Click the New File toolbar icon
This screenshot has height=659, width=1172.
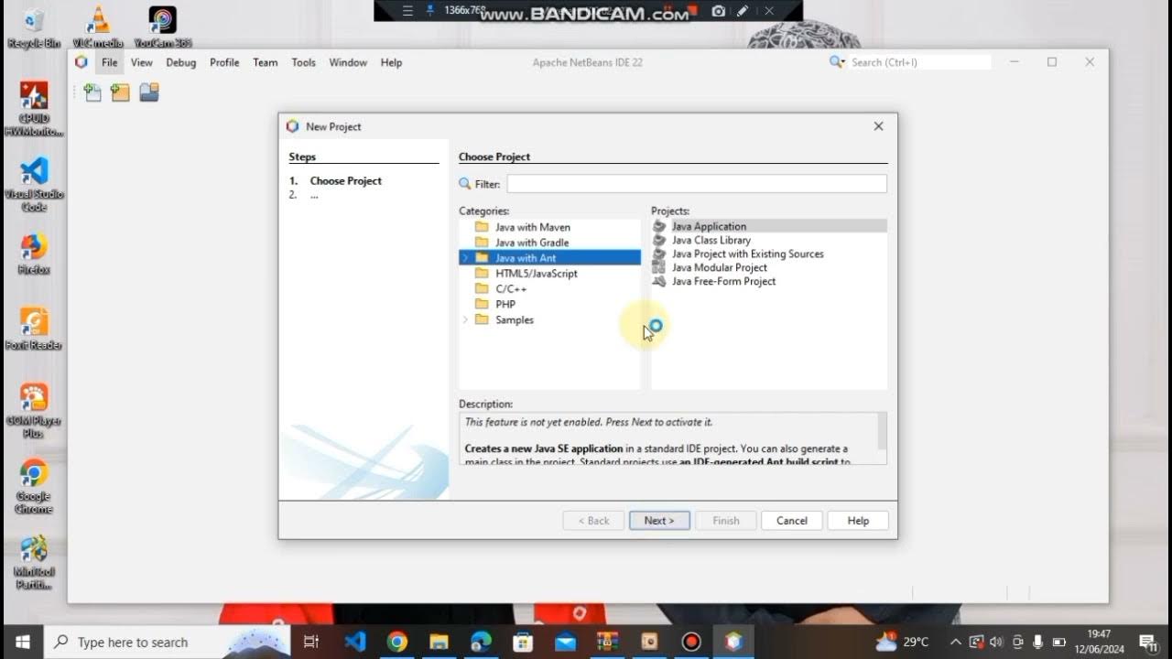coord(92,92)
